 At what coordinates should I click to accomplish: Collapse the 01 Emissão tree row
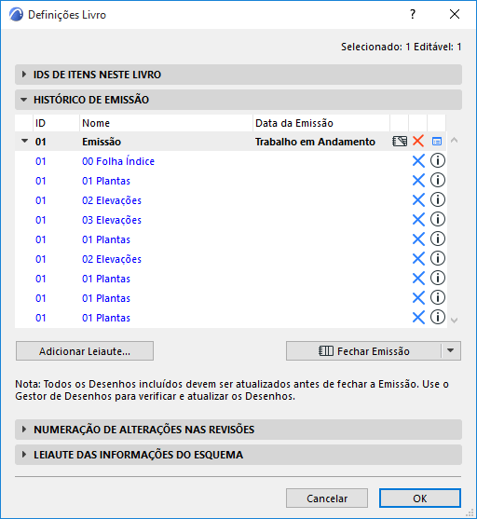pyautogui.click(x=24, y=141)
